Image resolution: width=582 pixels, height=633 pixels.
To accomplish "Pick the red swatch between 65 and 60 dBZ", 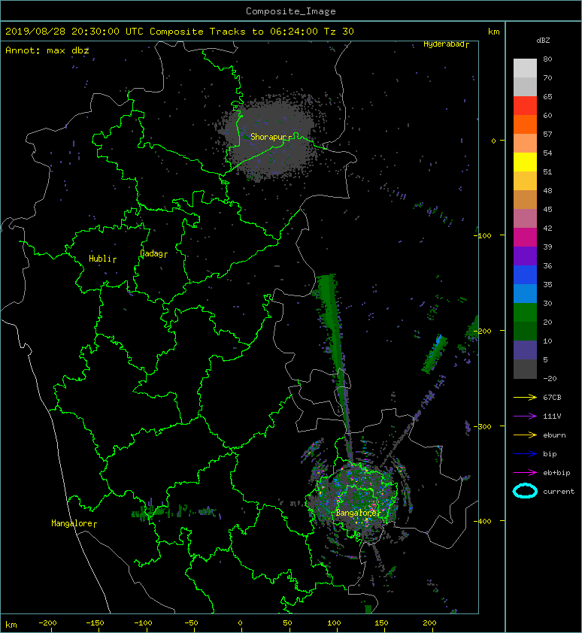I will (525, 106).
